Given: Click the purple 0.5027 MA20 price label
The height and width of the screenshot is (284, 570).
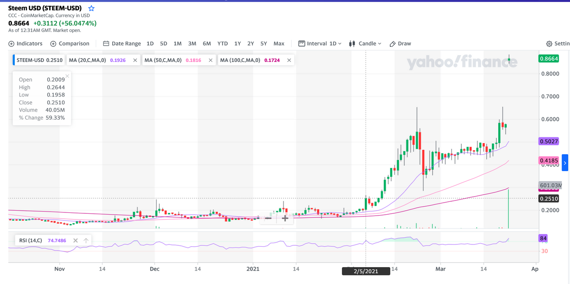Looking at the screenshot, I should coord(549,141).
